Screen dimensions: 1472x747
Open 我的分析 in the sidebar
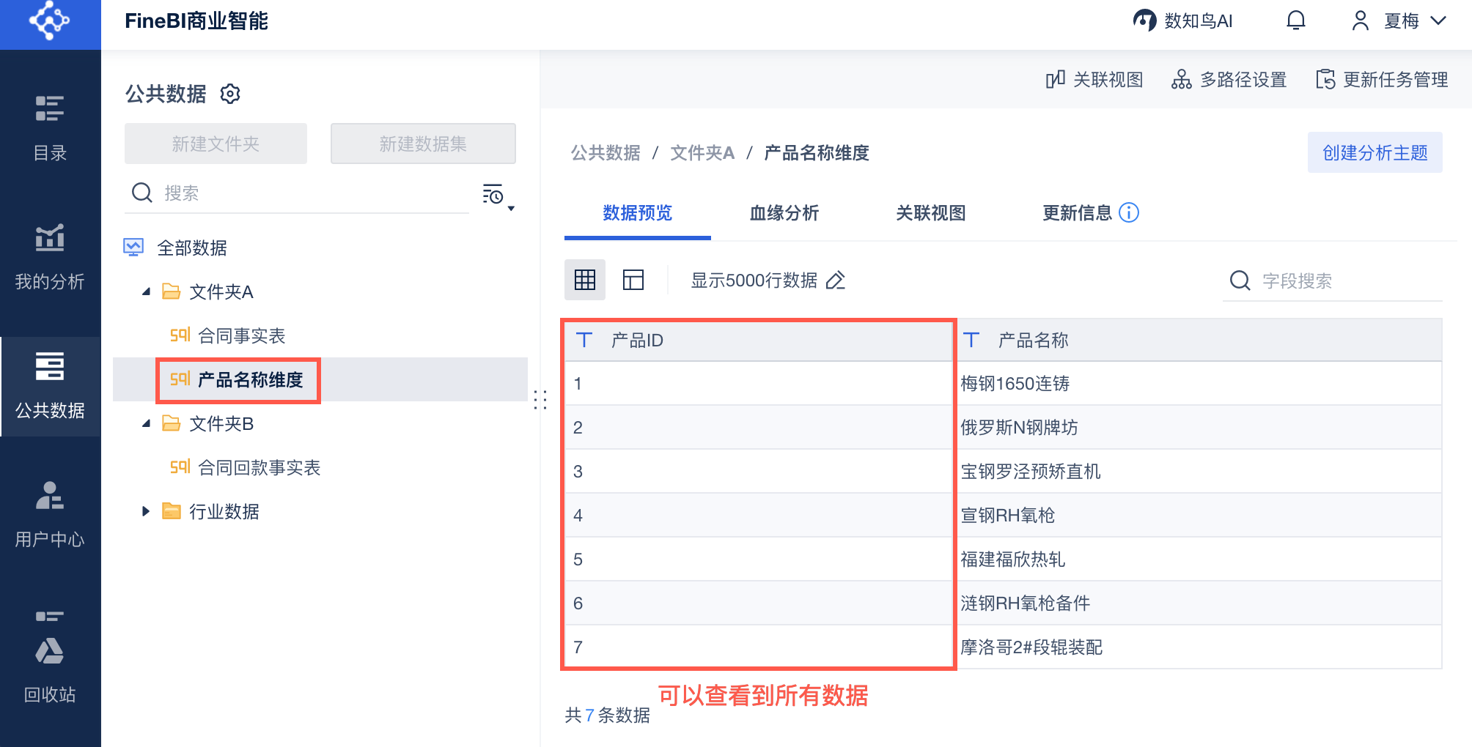pyautogui.click(x=50, y=256)
